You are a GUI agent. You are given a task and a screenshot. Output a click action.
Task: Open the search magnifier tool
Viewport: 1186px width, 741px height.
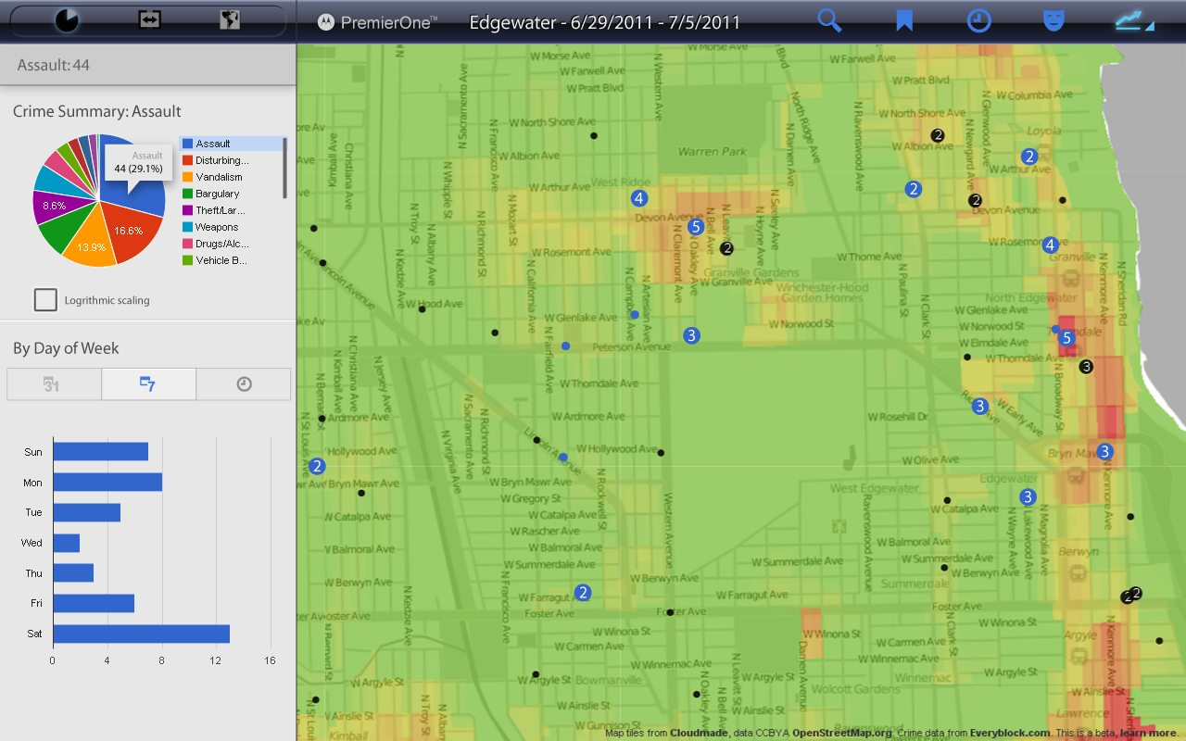pyautogui.click(x=829, y=20)
